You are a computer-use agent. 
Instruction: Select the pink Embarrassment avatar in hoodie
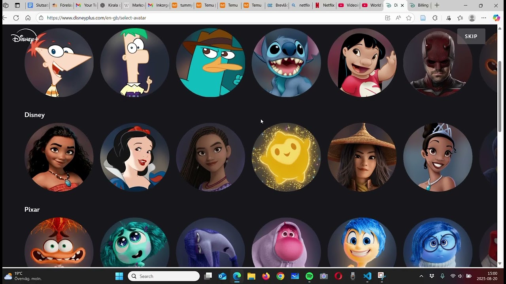286,242
